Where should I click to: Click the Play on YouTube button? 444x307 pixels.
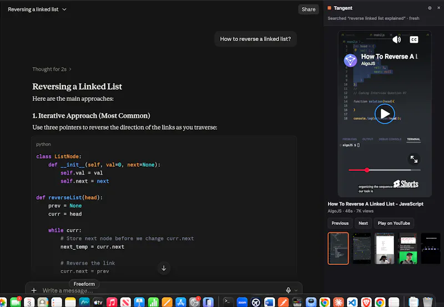(x=393, y=223)
